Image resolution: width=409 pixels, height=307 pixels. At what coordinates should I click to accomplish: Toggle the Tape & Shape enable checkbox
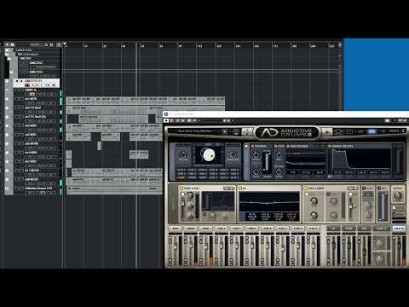coord(306,188)
